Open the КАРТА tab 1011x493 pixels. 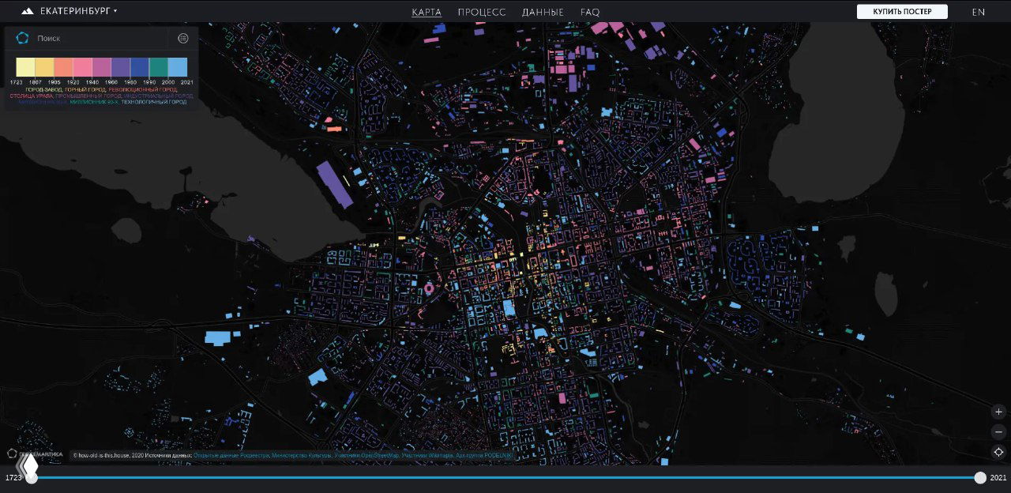[x=427, y=12]
